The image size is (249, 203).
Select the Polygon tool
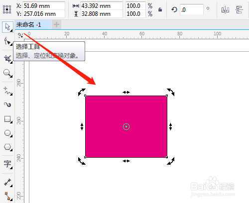click(7, 147)
